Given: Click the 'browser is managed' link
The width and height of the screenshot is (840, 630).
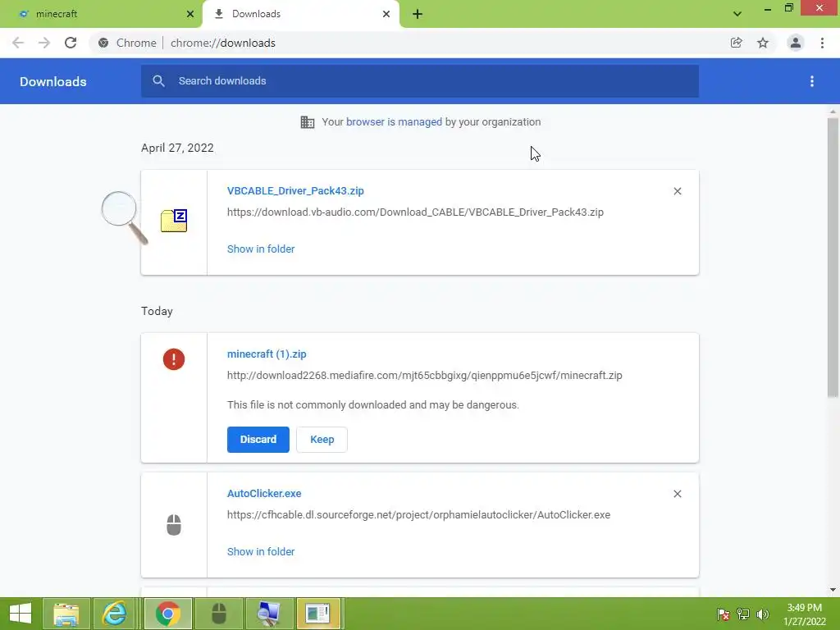Looking at the screenshot, I should 394,122.
